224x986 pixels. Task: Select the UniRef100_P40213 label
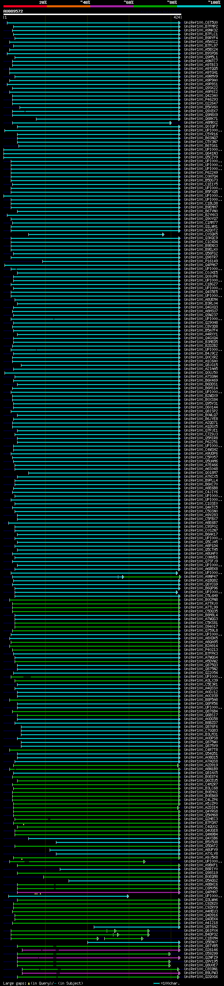coord(201,650)
